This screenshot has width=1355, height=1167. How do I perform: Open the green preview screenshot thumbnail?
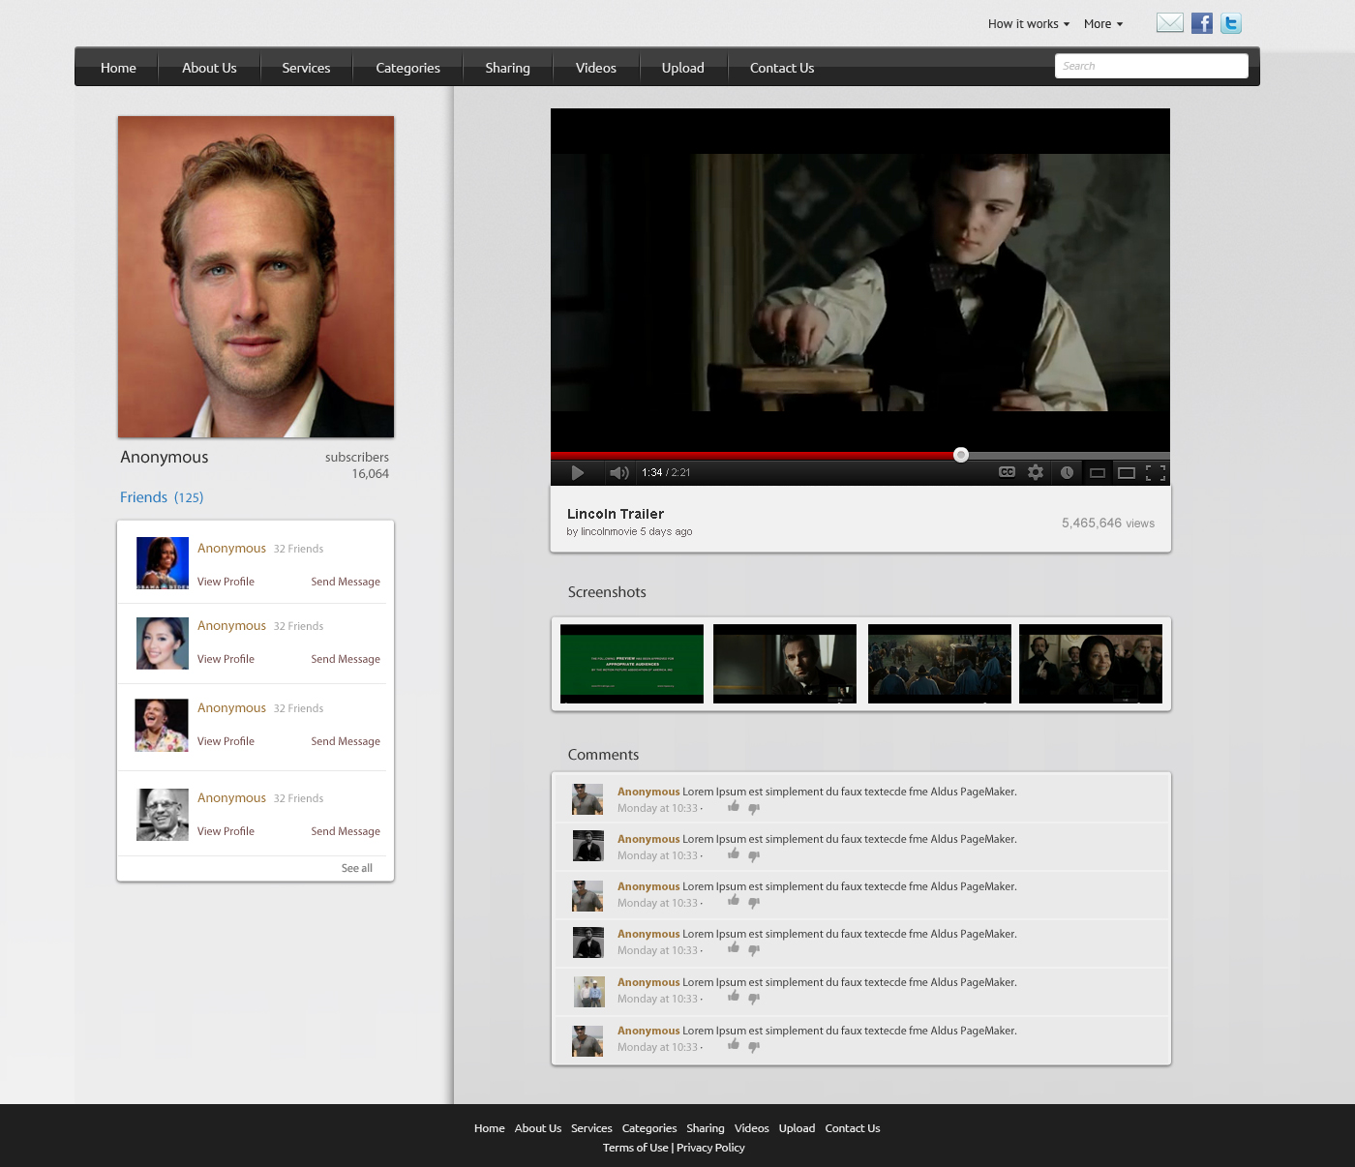[632, 664]
